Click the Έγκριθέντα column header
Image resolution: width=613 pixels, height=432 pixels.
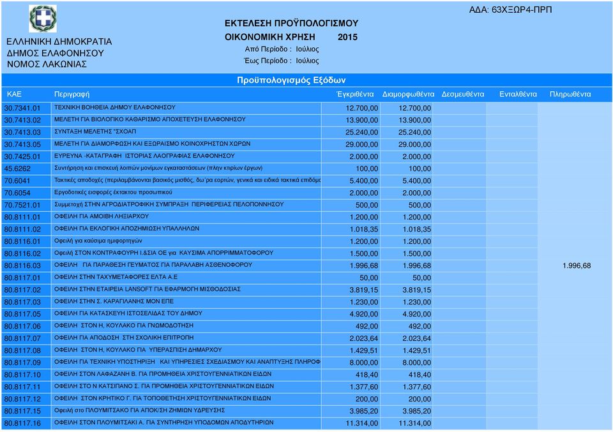tap(355, 94)
